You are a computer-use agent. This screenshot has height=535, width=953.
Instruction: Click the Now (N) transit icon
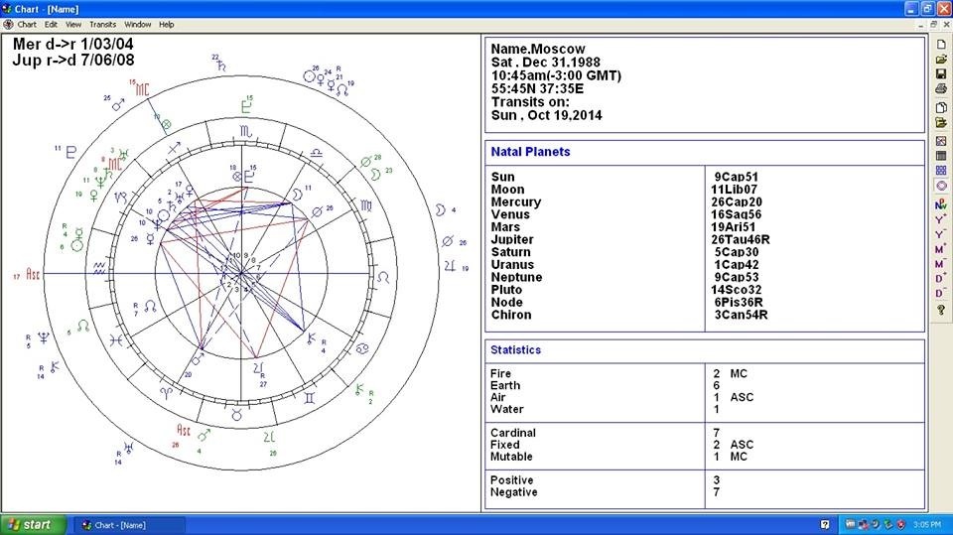(x=941, y=203)
